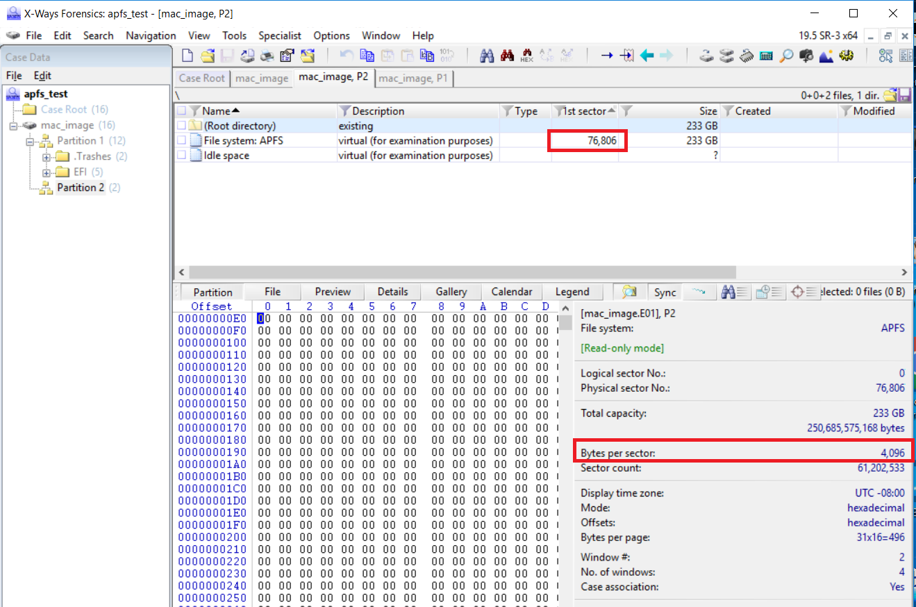Open the Description column filter funnel
Image resolution: width=916 pixels, height=607 pixels.
[345, 111]
